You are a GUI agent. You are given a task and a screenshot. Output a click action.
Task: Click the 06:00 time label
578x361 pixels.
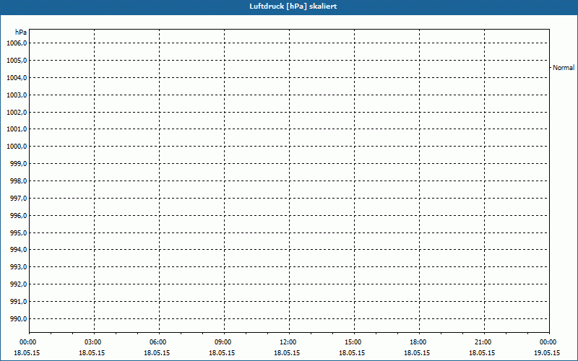(x=158, y=342)
